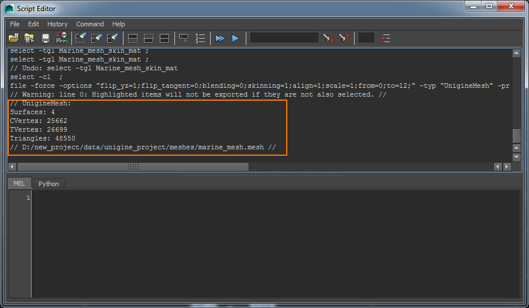Click the Go to Line arrow icon
529x308 pixels.
pyautogui.click(x=385, y=38)
